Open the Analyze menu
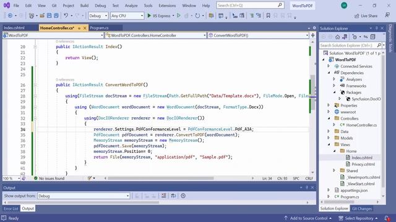The image size is (396, 222). [x=131, y=6]
